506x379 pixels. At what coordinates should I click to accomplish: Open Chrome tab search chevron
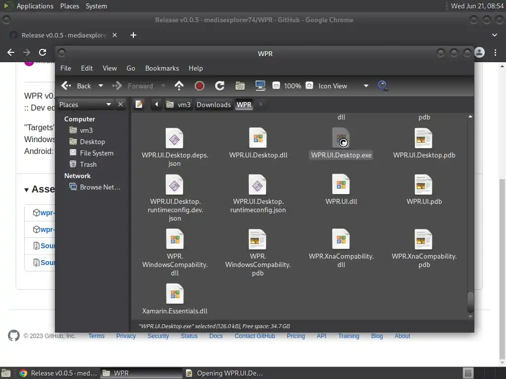coord(494,35)
